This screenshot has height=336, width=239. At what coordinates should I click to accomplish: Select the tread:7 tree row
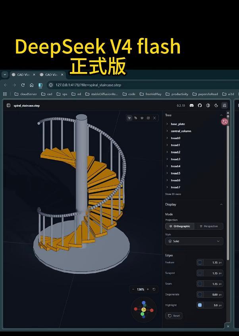(194, 187)
